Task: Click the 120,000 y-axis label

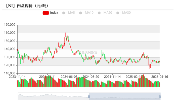Action: click(10, 65)
